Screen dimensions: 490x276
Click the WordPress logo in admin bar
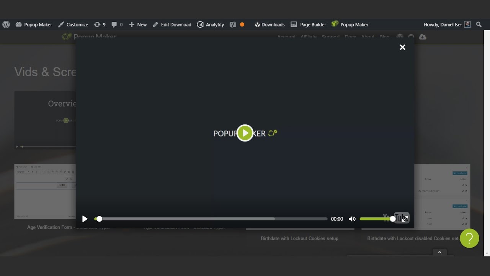coord(6,25)
